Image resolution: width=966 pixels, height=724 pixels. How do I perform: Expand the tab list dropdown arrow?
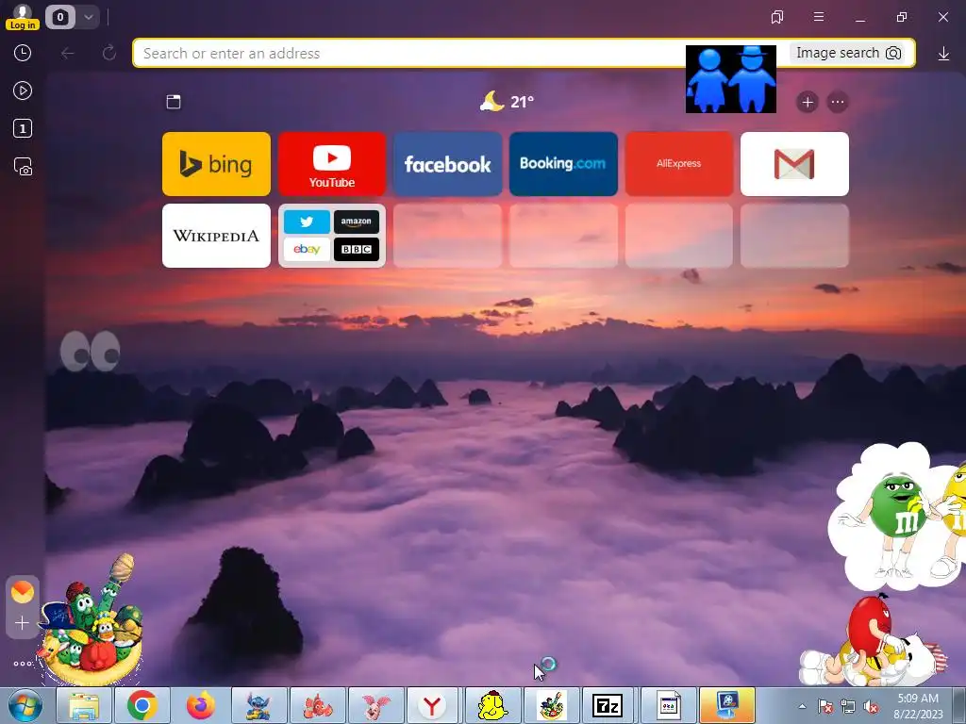[x=88, y=17]
